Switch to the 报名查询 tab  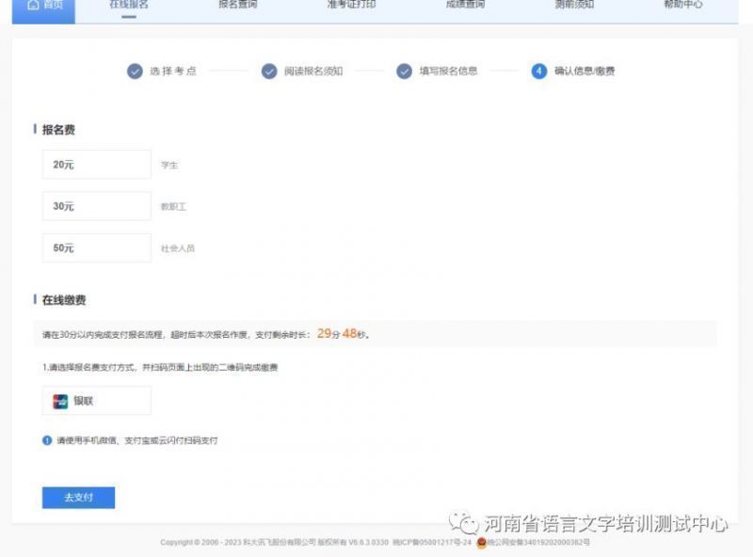pyautogui.click(x=235, y=5)
